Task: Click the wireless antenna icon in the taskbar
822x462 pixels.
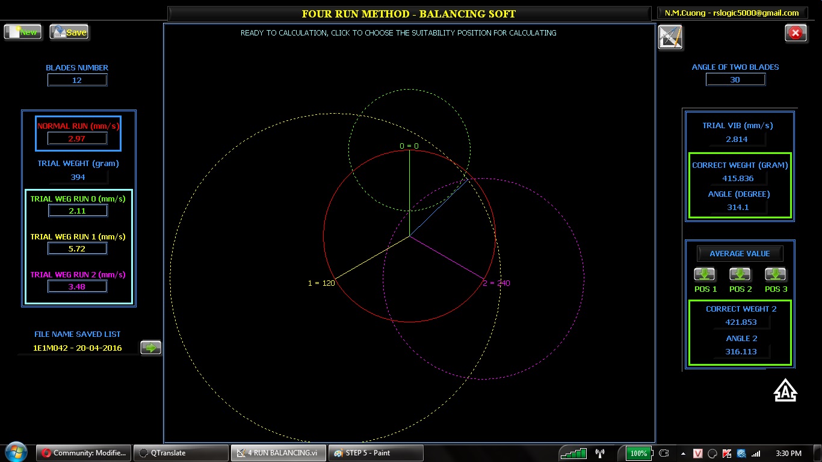Action: click(600, 453)
